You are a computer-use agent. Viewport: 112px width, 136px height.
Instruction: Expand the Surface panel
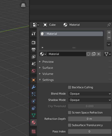pos(48,68)
